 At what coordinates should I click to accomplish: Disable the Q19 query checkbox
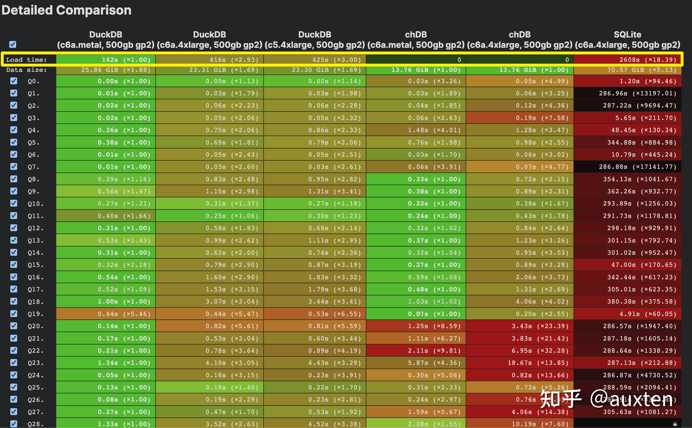[13, 314]
